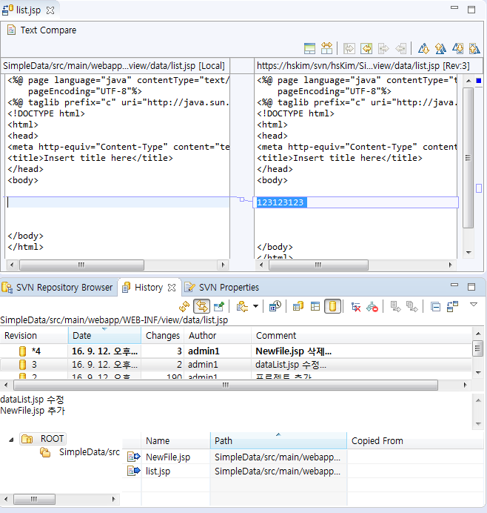487x513 pixels.
Task: Pin the History view
Action: [x=219, y=307]
